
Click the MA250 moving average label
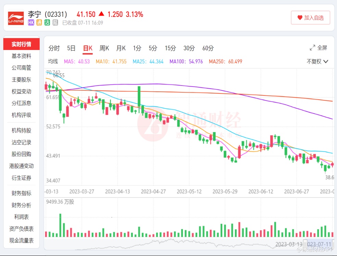pos(225,62)
